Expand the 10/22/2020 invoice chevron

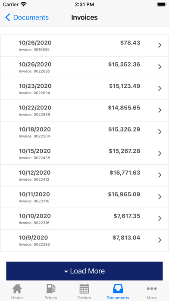160,110
